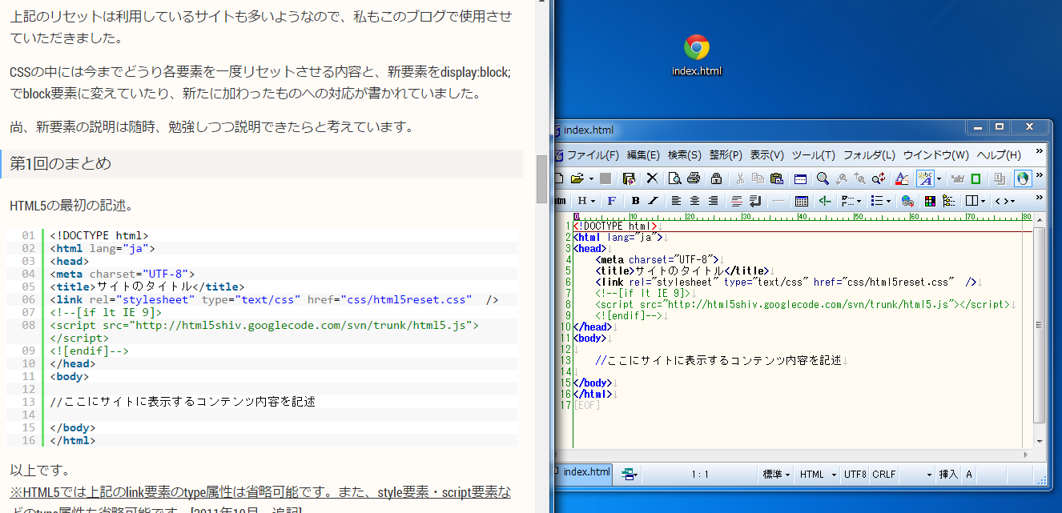Click the blue F font tag icon
Viewport: 1062px width, 513px height.
pos(612,201)
